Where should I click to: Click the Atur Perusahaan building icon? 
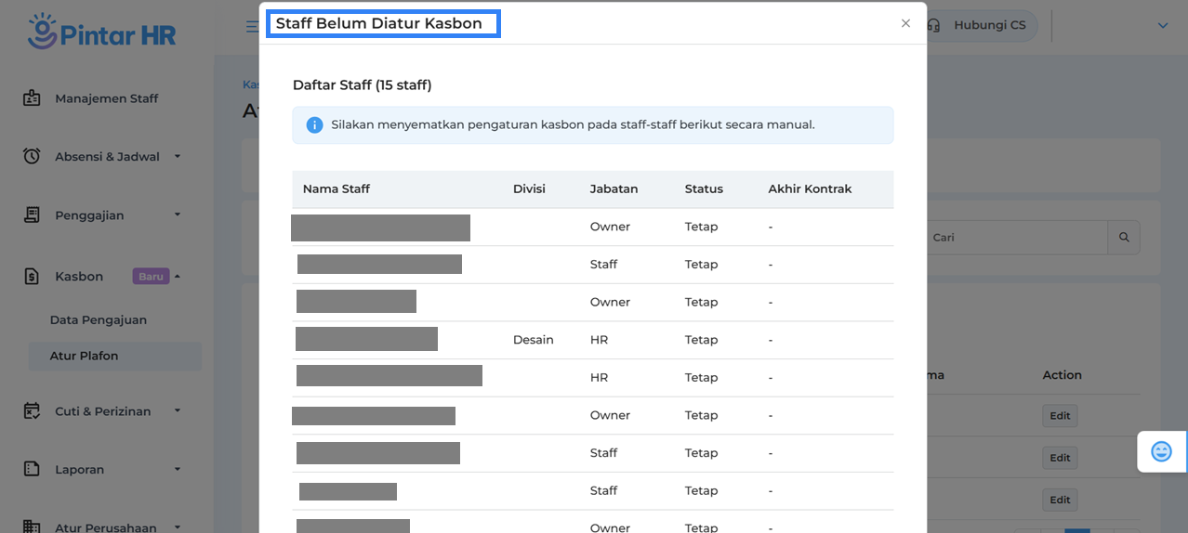click(32, 526)
